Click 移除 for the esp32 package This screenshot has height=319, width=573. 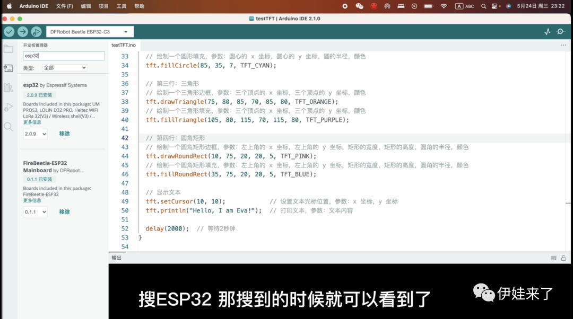pyautogui.click(x=64, y=134)
